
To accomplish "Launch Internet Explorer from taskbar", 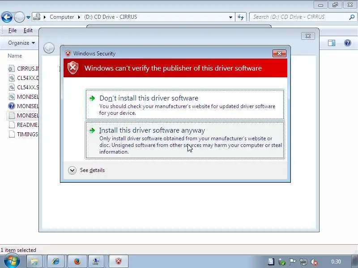I will tap(56, 261).
